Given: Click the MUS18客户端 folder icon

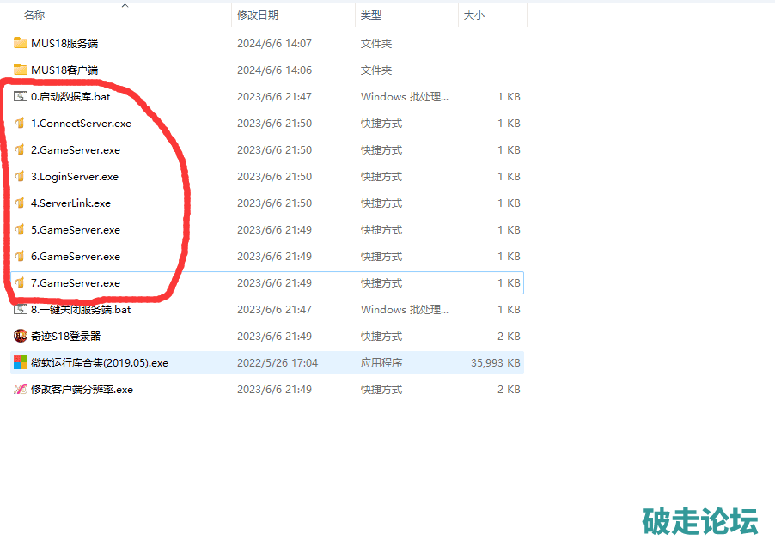Looking at the screenshot, I should (21, 70).
